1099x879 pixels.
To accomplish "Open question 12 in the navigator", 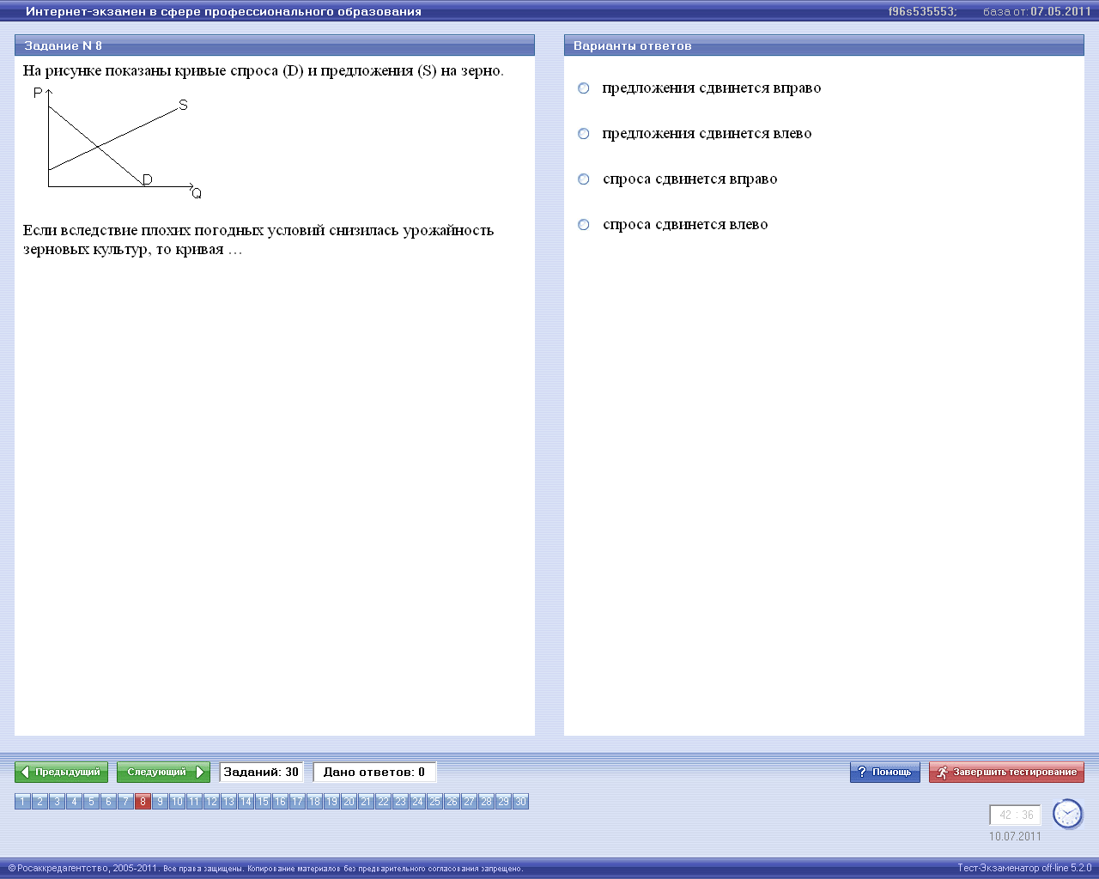I will pyautogui.click(x=211, y=802).
